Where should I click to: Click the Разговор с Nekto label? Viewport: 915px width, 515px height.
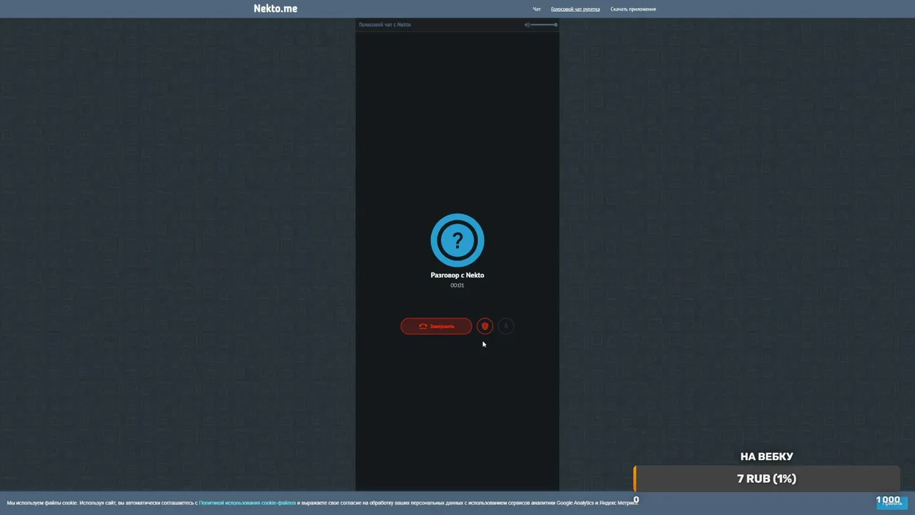(x=457, y=275)
